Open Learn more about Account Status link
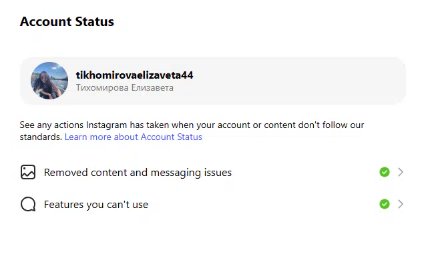 134,137
